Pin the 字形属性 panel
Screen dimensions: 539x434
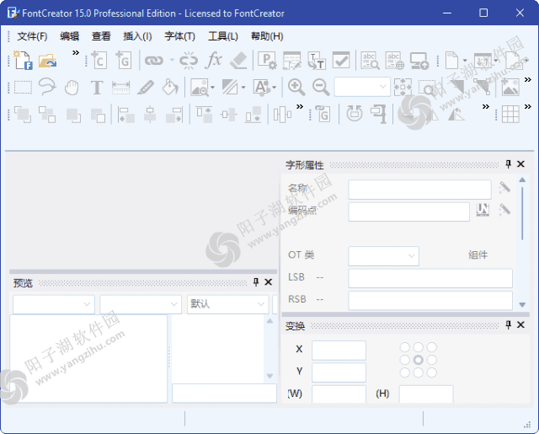[509, 164]
